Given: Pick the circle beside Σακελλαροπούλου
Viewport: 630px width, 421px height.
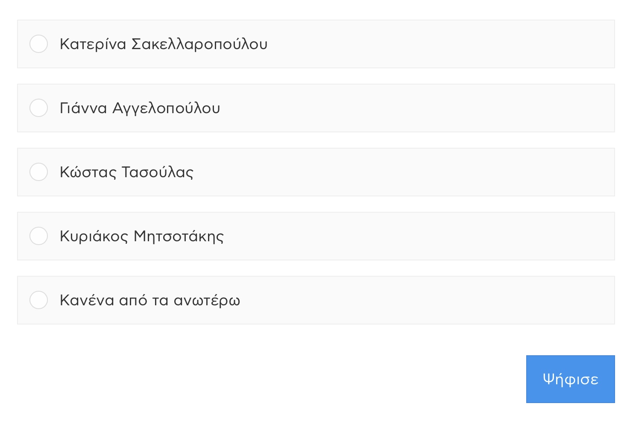Looking at the screenshot, I should [x=38, y=44].
